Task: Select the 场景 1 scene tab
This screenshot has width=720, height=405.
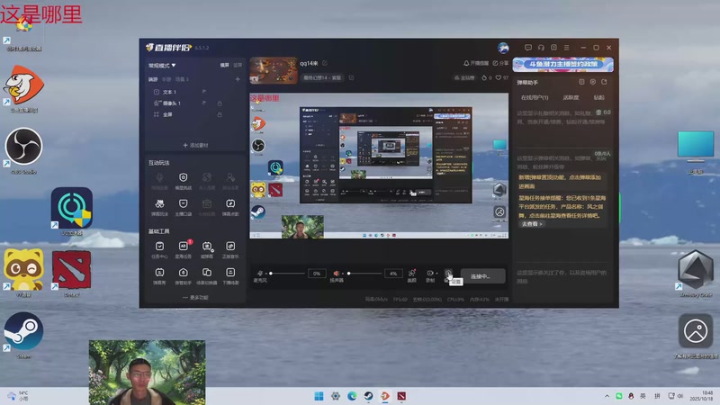Action: tap(182, 79)
